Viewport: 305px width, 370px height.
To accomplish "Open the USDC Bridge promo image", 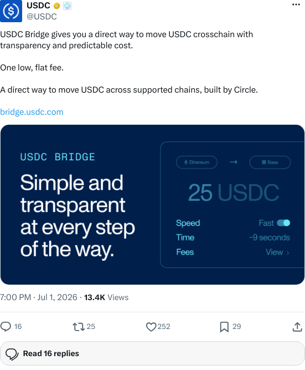I will coord(152,205).
